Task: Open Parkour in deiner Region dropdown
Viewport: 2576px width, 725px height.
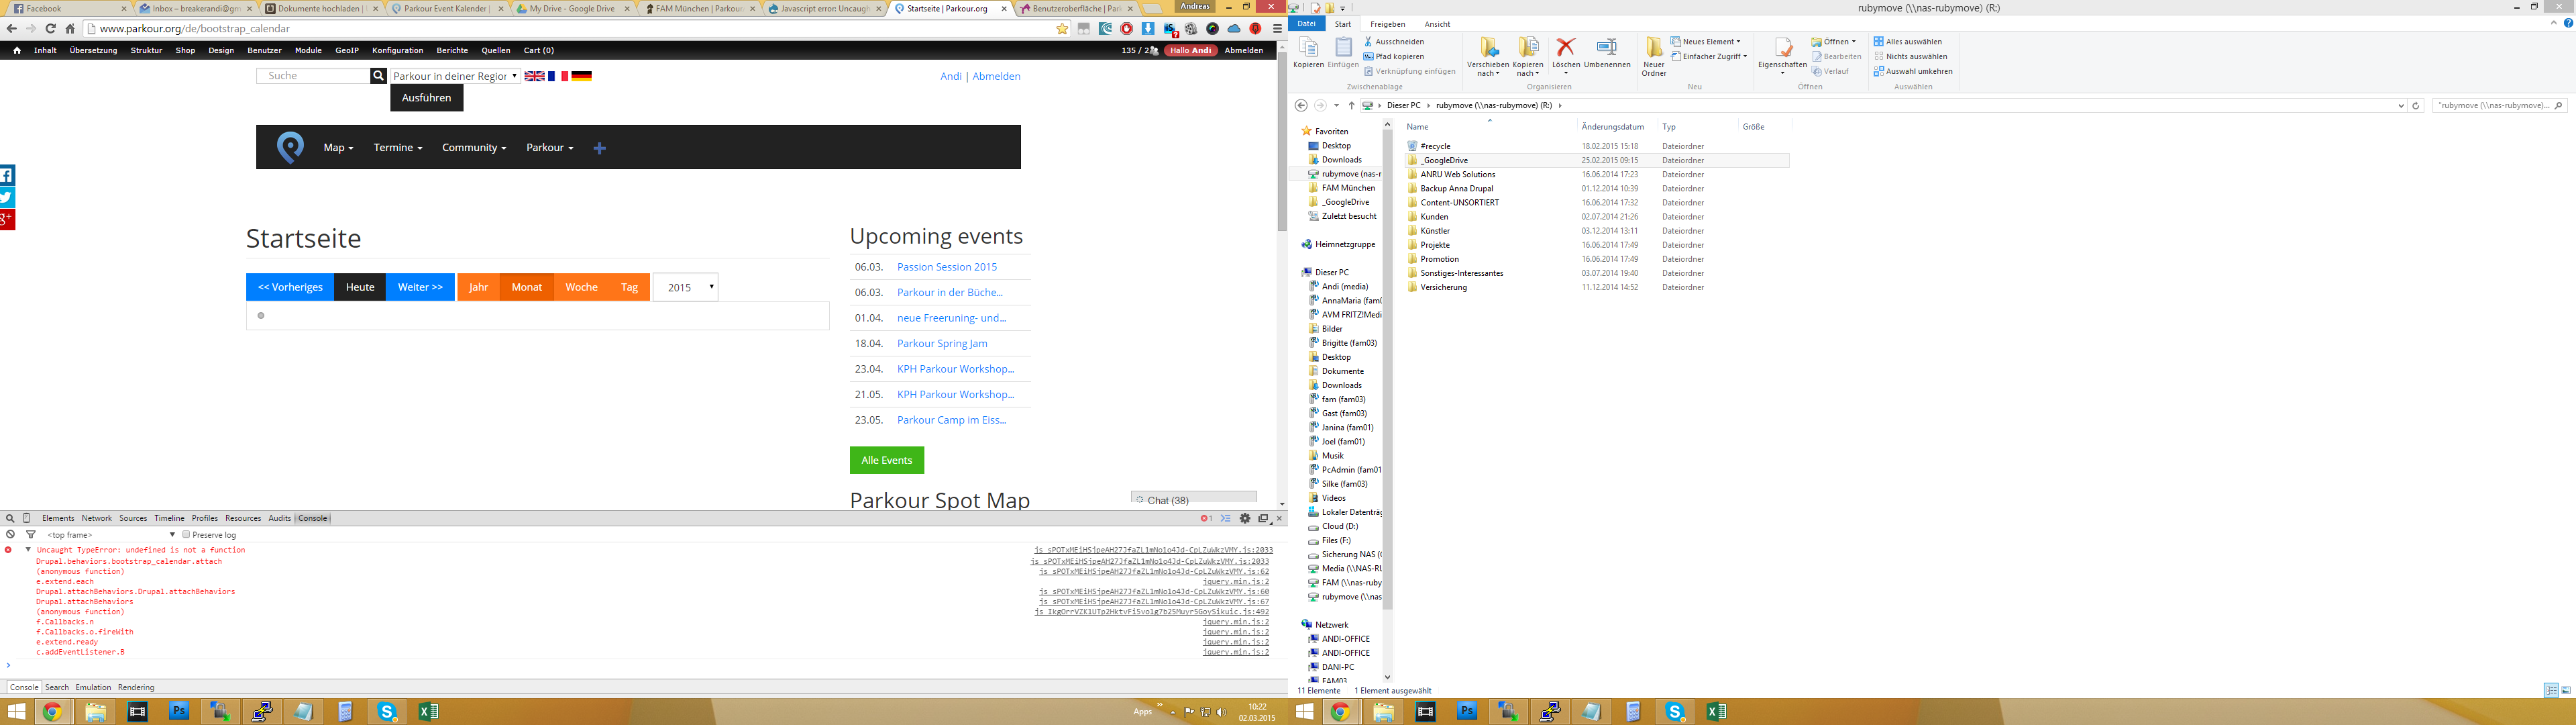Action: pyautogui.click(x=455, y=76)
